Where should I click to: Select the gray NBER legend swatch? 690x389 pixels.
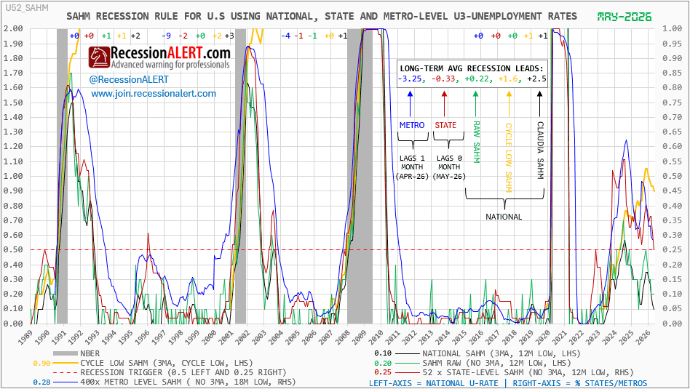click(65, 353)
